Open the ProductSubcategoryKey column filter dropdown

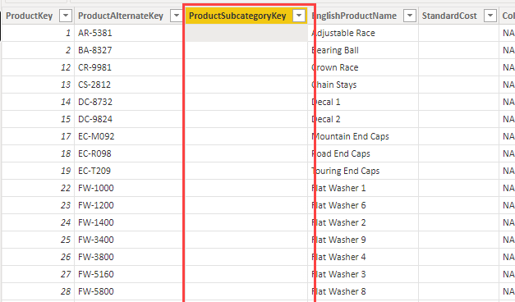(299, 16)
